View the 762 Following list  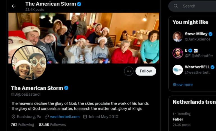tap(22, 125)
